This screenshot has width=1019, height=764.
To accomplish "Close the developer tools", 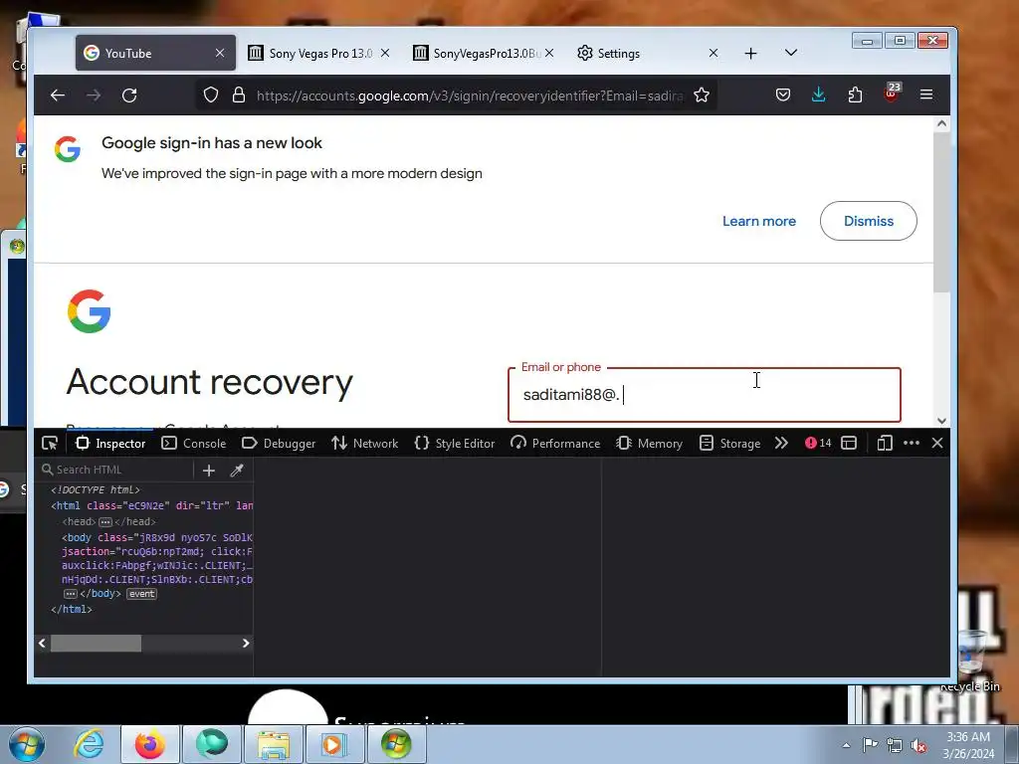I will tap(937, 443).
